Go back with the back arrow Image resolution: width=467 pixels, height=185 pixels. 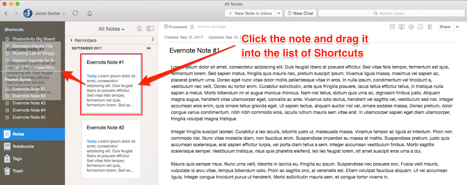point(6,13)
